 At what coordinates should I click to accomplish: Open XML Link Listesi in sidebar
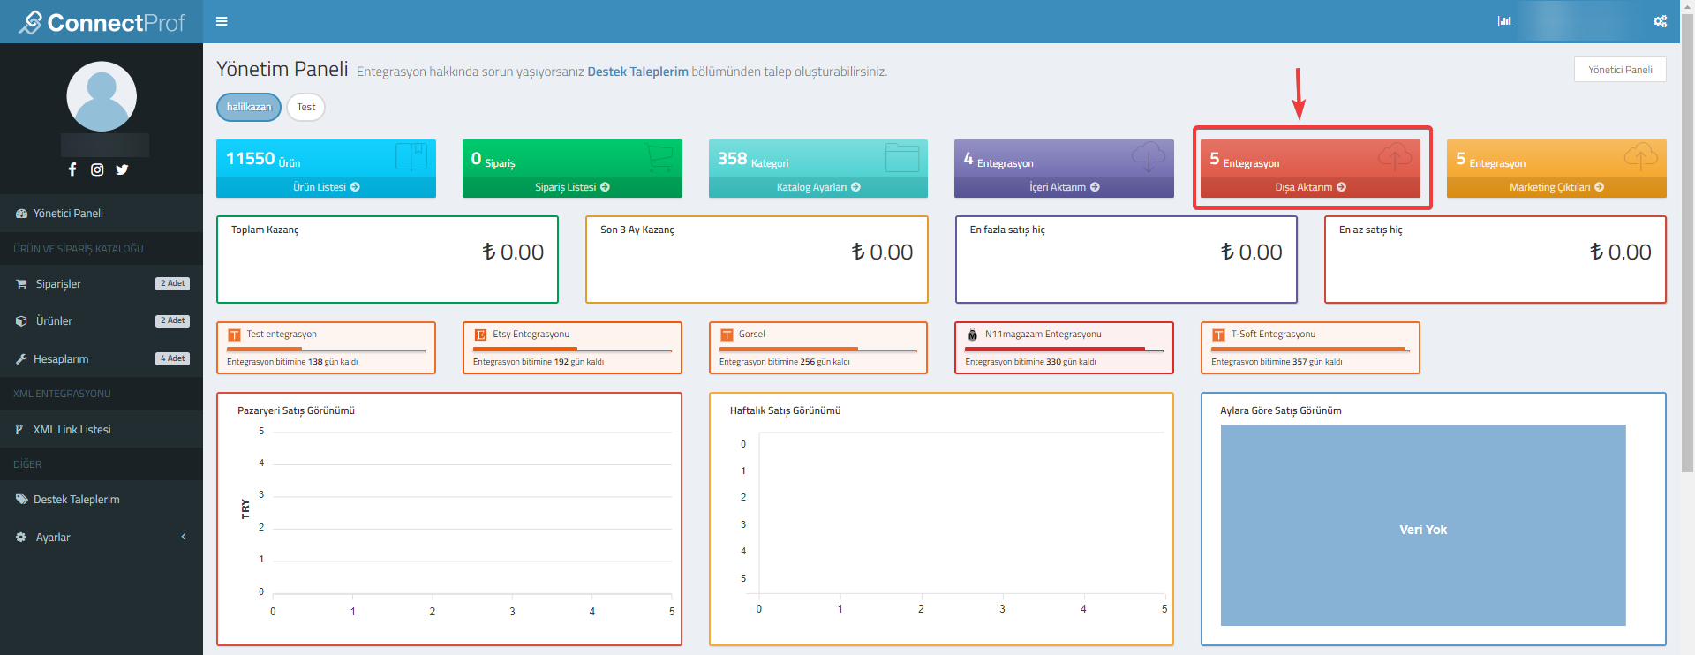coord(102,430)
